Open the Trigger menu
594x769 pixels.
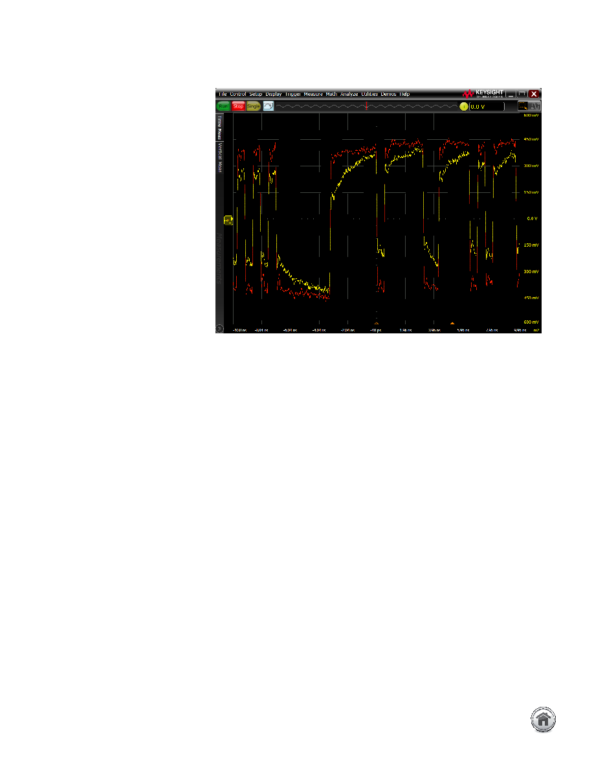[x=292, y=94]
